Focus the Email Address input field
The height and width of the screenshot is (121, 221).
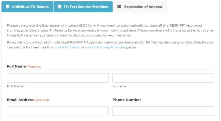pyautogui.click(x=58, y=111)
